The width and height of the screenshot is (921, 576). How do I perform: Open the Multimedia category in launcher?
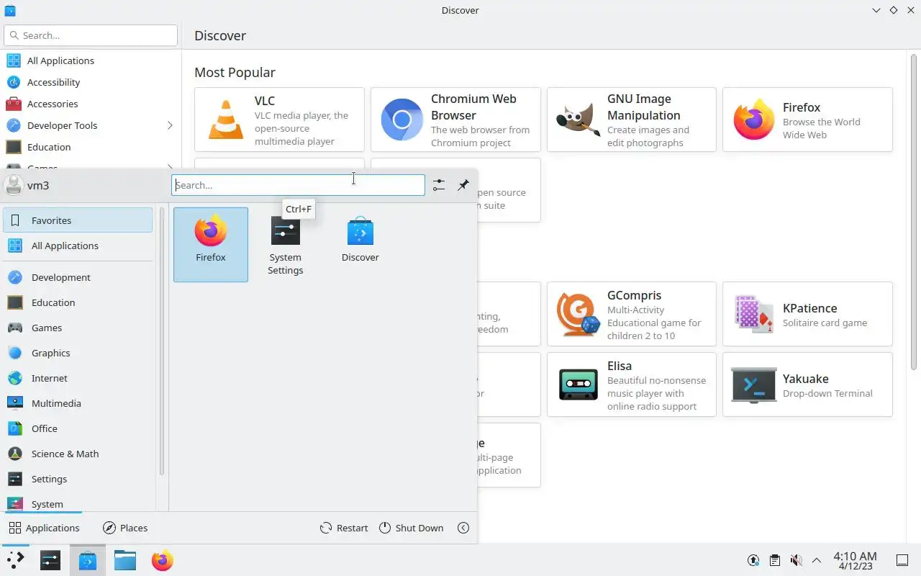78,403
